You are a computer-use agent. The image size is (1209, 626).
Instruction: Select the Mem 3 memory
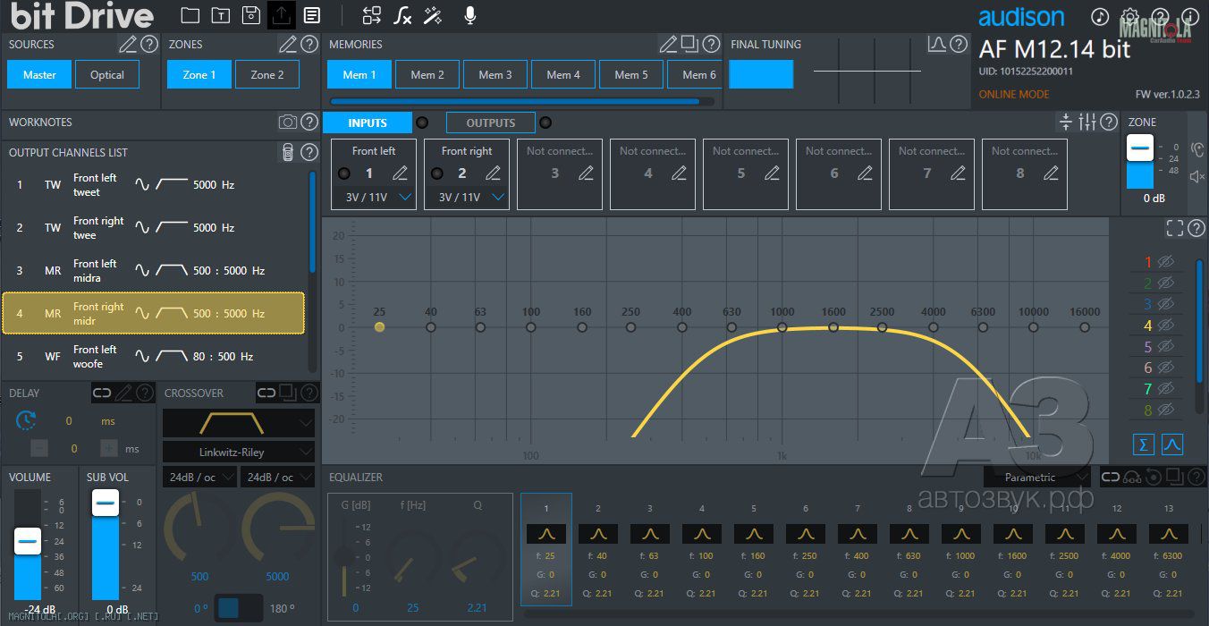pos(495,75)
